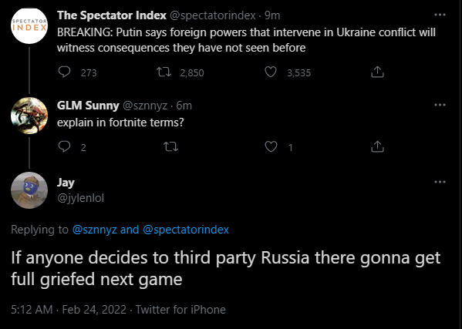Open Jay's profile avatar
Image resolution: width=462 pixels, height=329 pixels.
pos(29,190)
